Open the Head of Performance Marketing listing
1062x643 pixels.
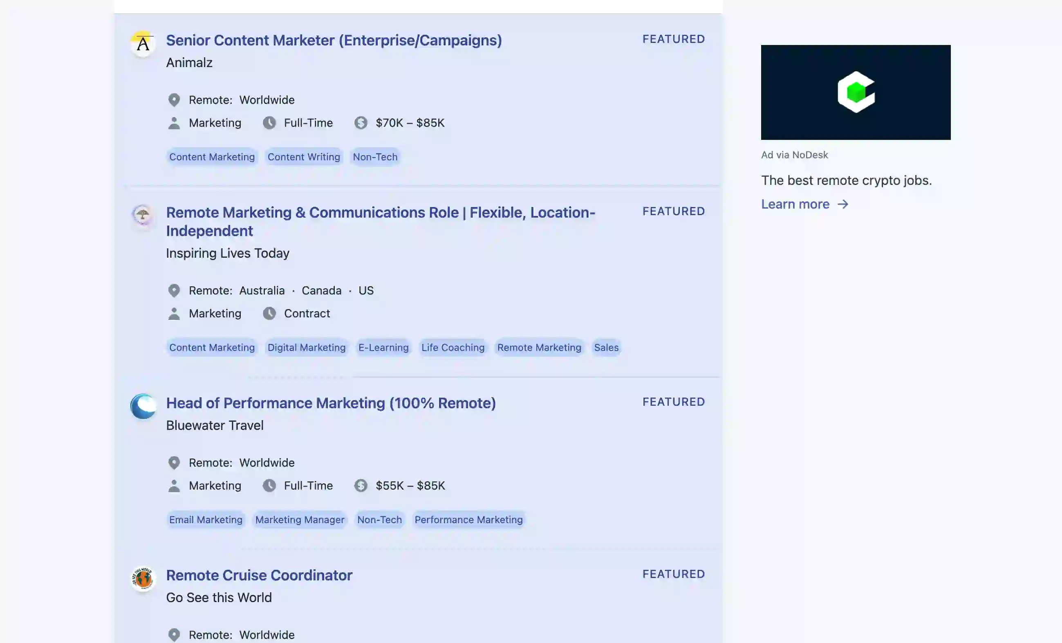pos(331,403)
